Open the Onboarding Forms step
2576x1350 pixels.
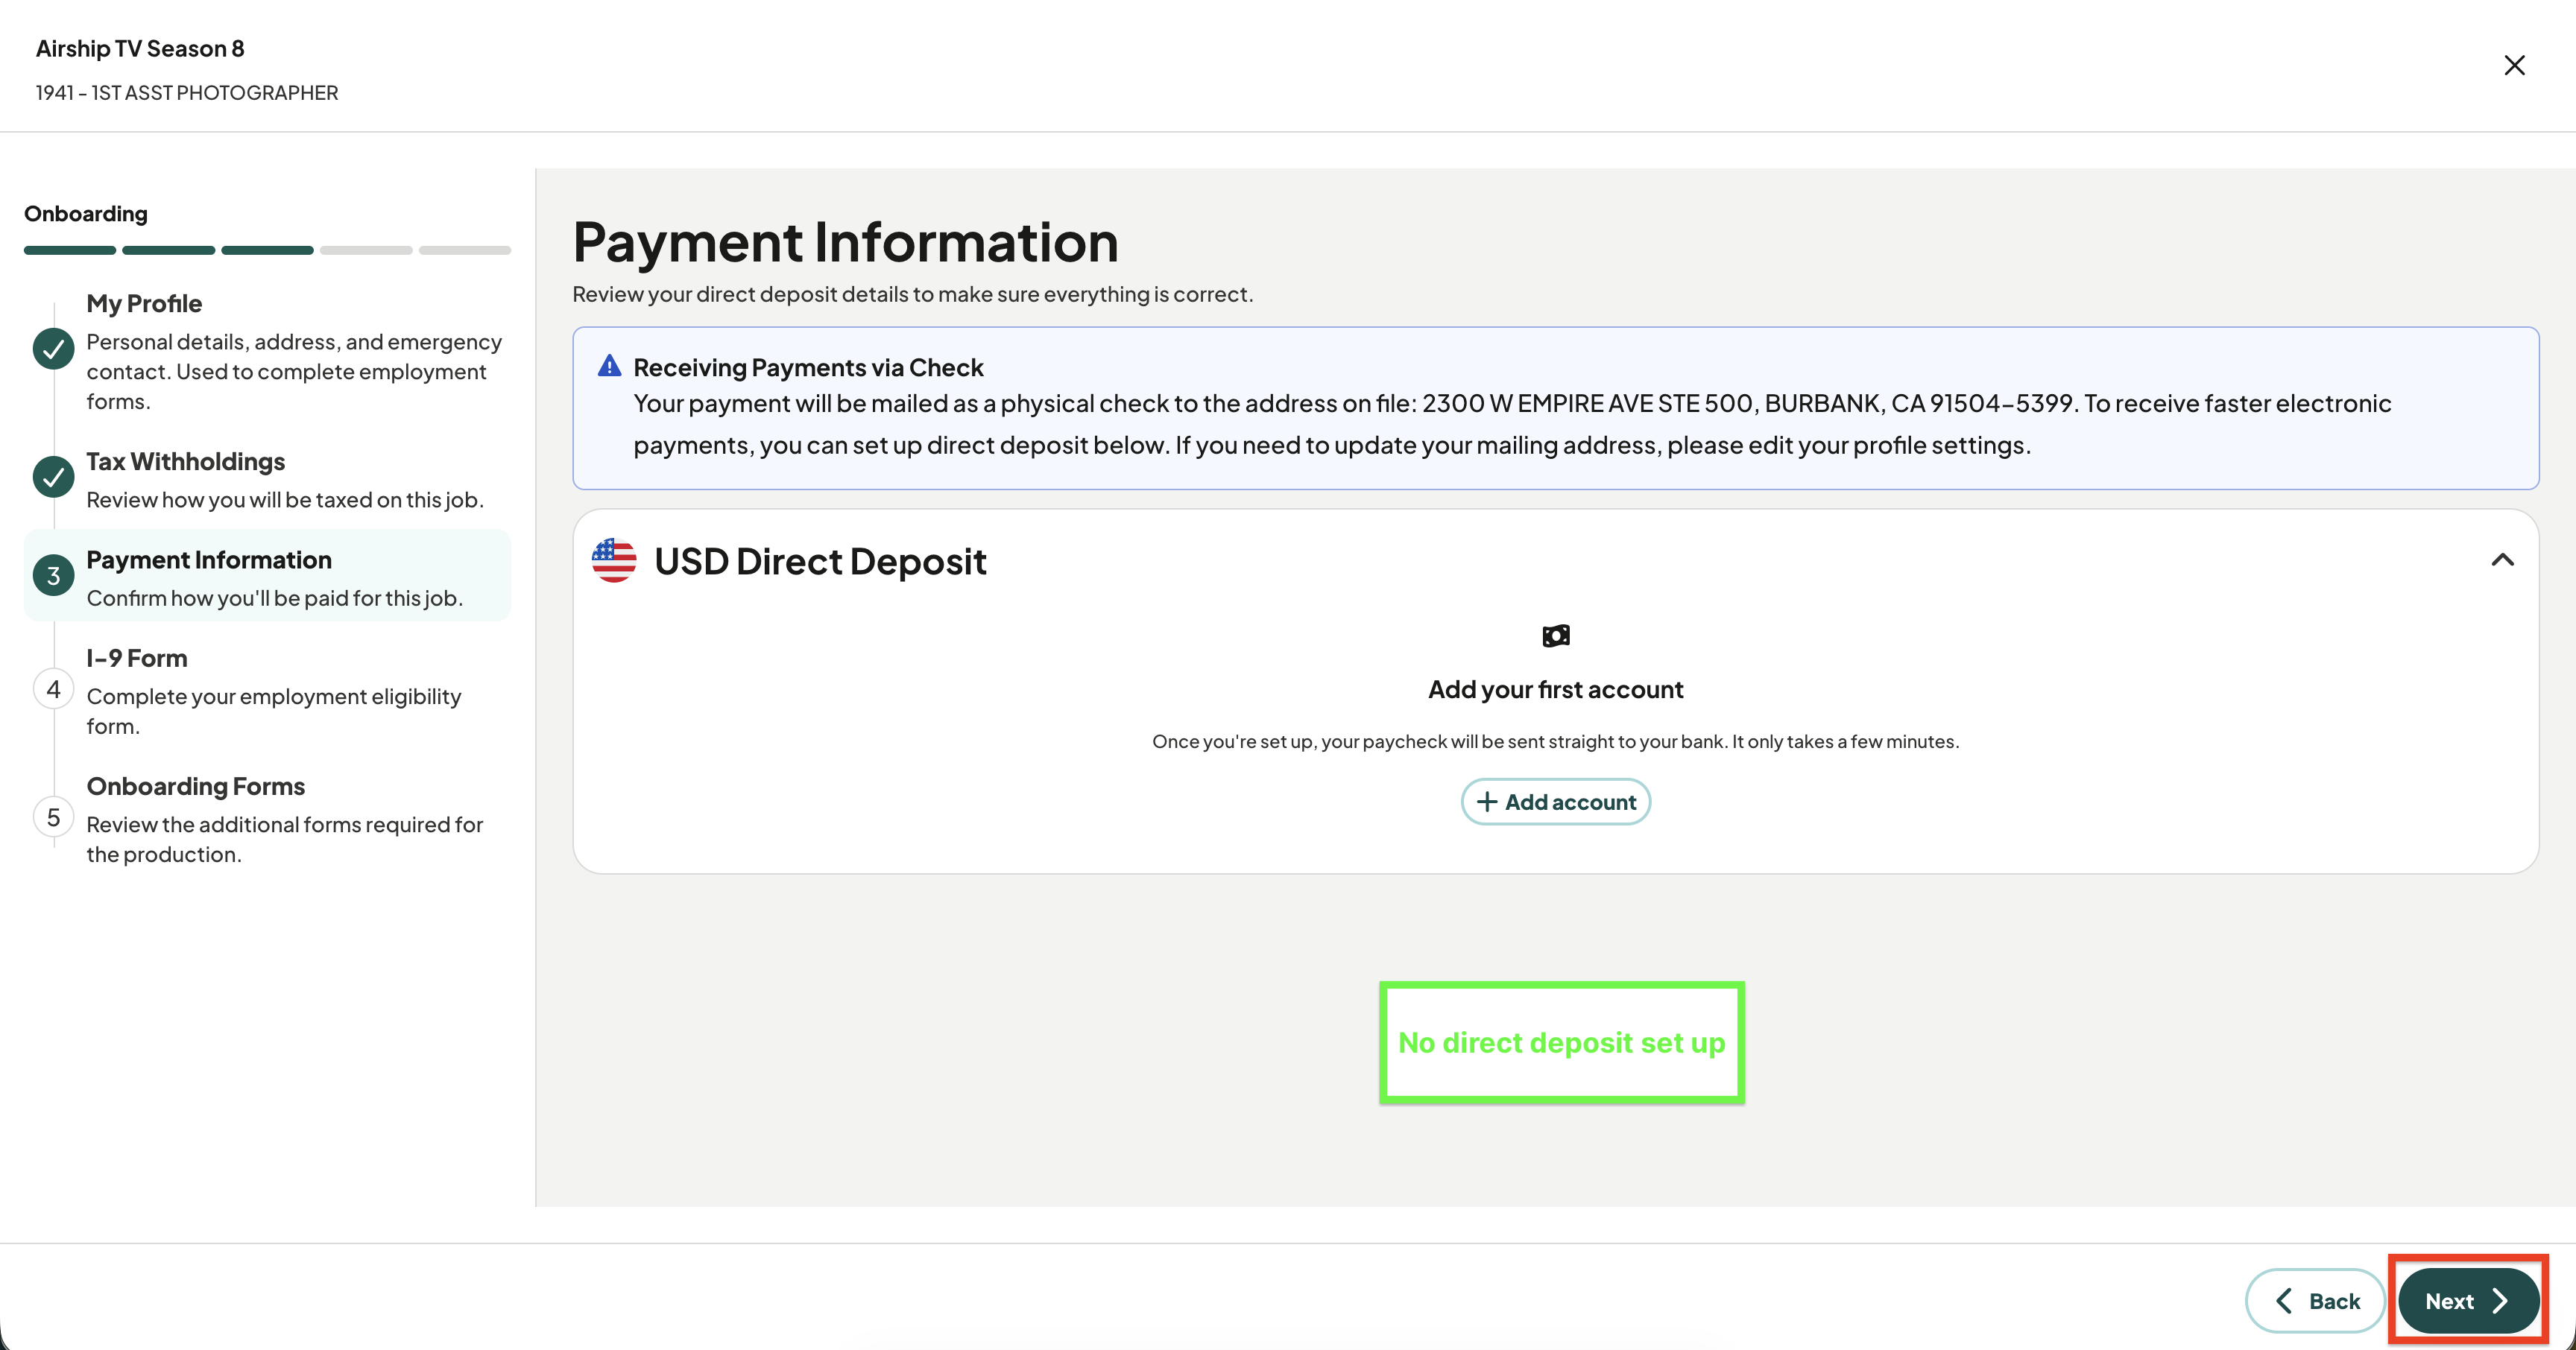[x=267, y=818]
